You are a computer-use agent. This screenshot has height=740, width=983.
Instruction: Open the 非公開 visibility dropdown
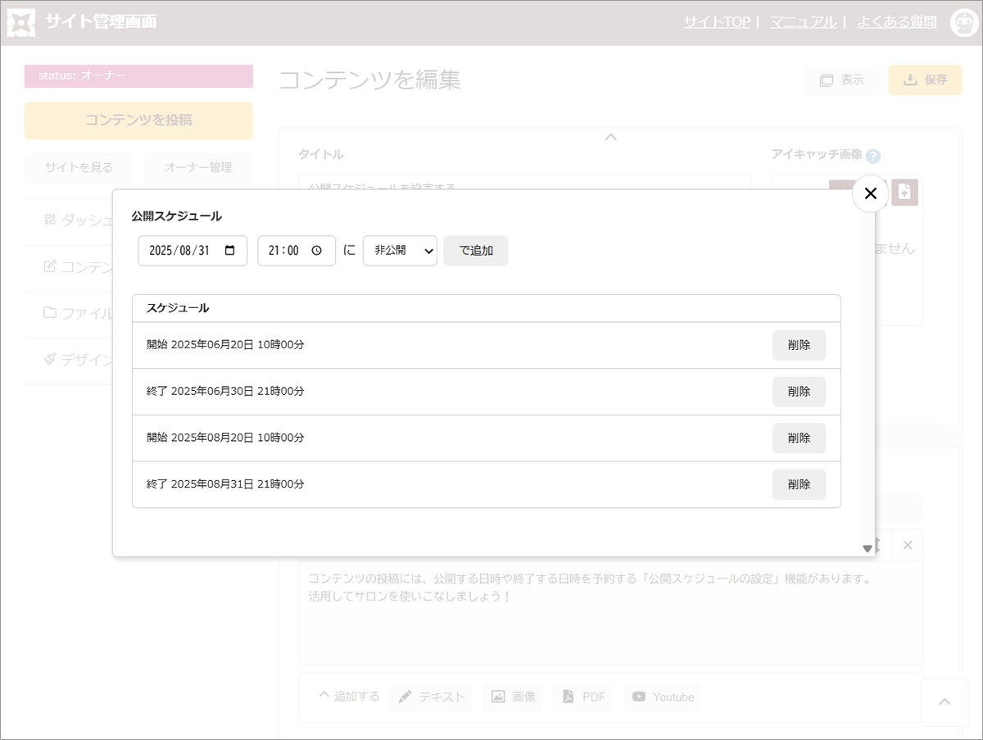point(400,251)
